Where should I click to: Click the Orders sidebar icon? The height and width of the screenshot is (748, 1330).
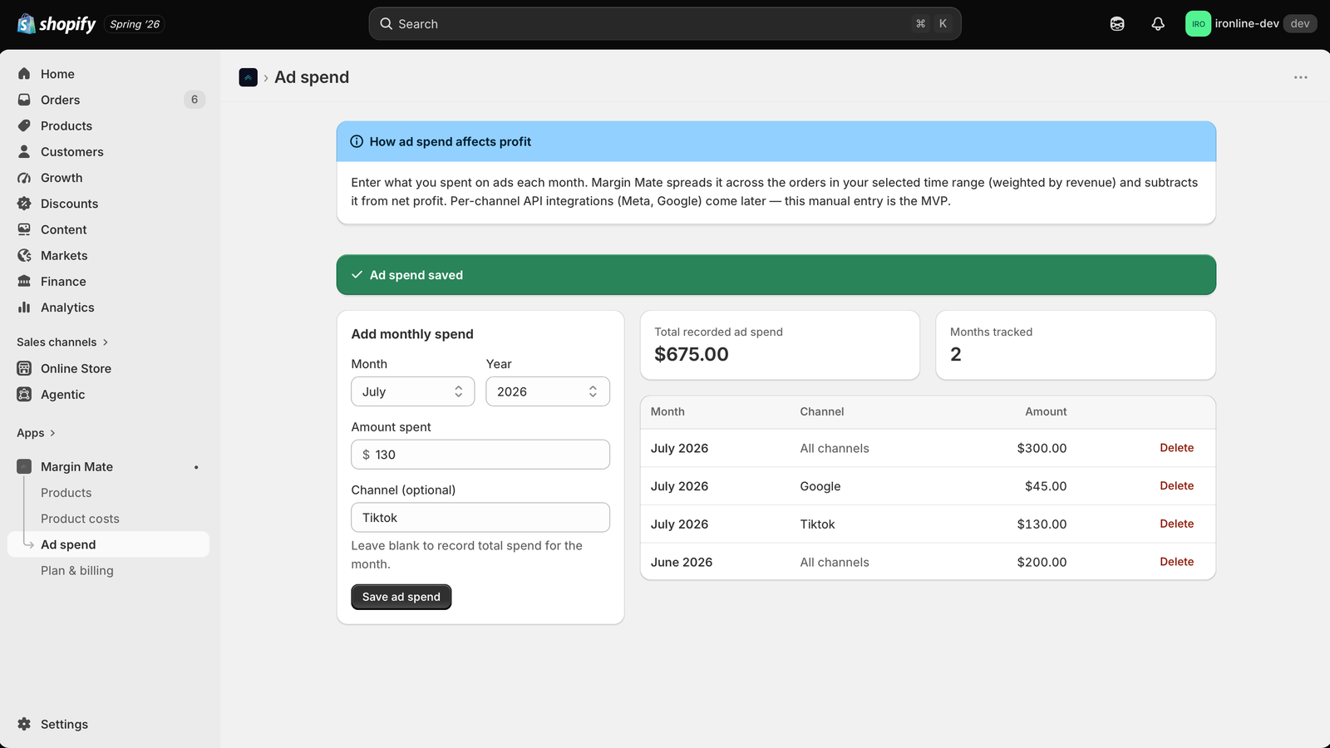pyautogui.click(x=24, y=100)
